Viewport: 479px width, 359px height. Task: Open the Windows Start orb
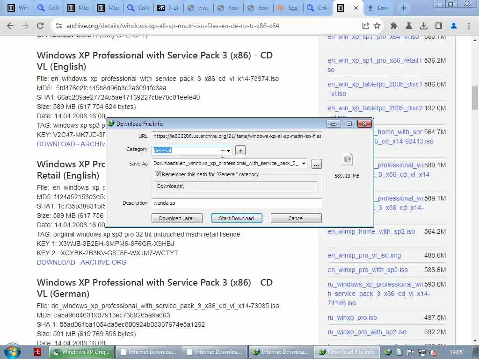pos(13,352)
